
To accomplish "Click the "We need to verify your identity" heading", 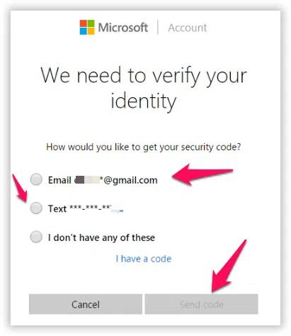I will point(144,88).
